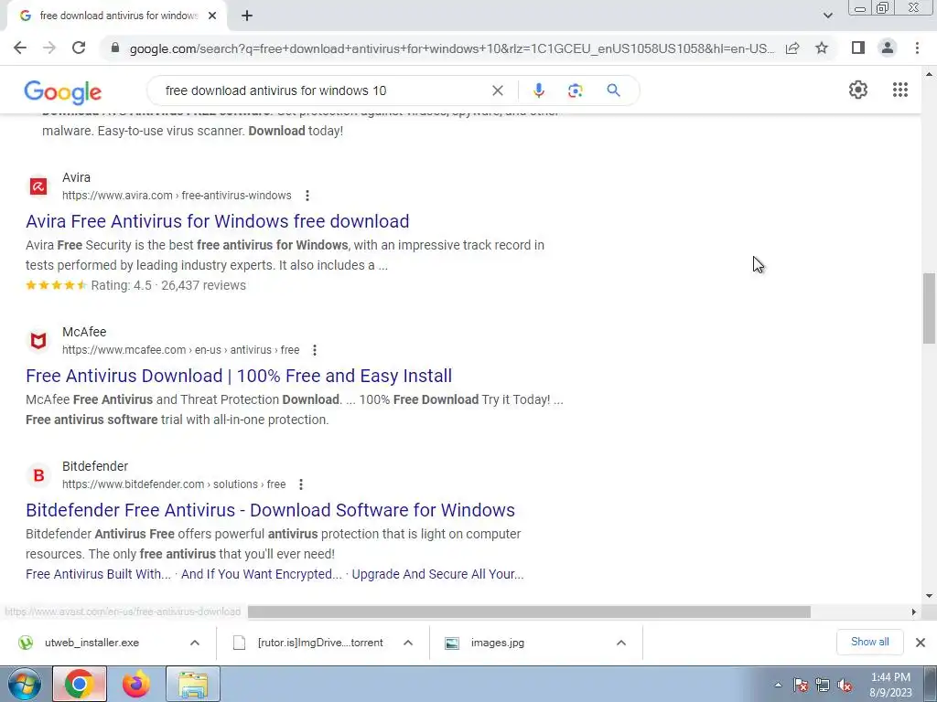Open downloaded images.jpg file
This screenshot has width=937, height=702.
497,643
